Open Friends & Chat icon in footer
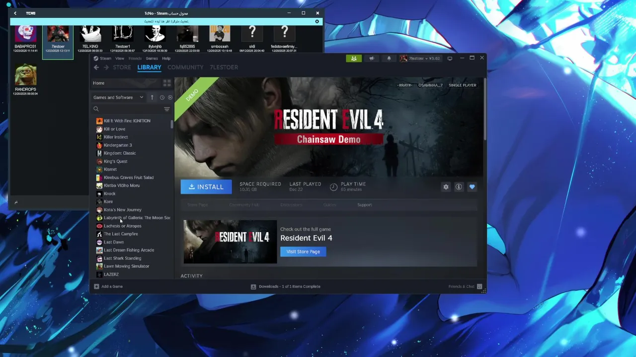The width and height of the screenshot is (636, 357). point(479,287)
